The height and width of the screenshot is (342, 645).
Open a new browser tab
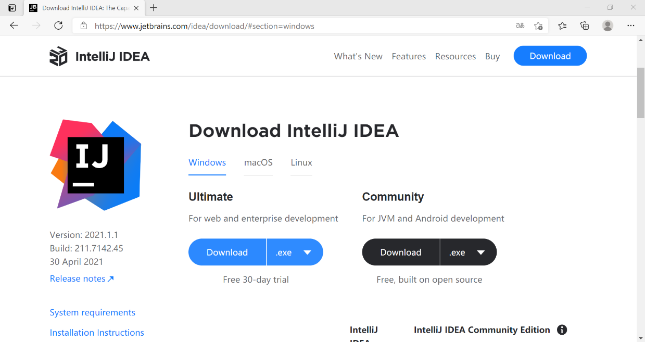154,8
